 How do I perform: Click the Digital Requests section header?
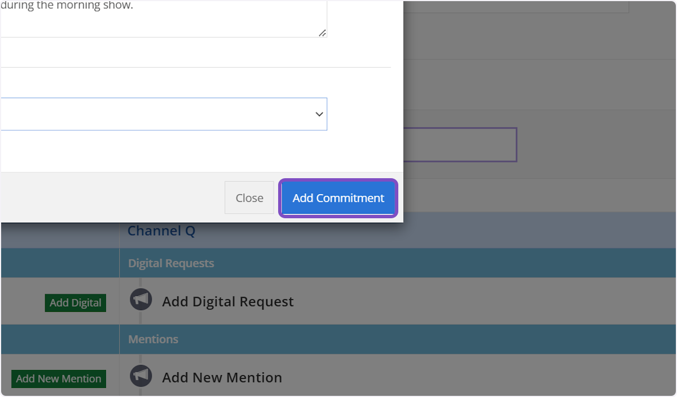[x=171, y=263]
